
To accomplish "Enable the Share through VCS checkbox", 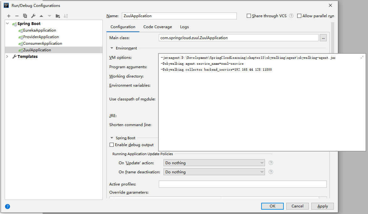I will tap(249, 16).
